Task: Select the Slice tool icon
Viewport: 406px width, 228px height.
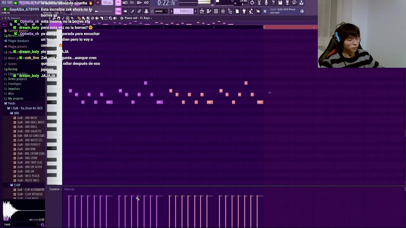Action: tap(101, 18)
